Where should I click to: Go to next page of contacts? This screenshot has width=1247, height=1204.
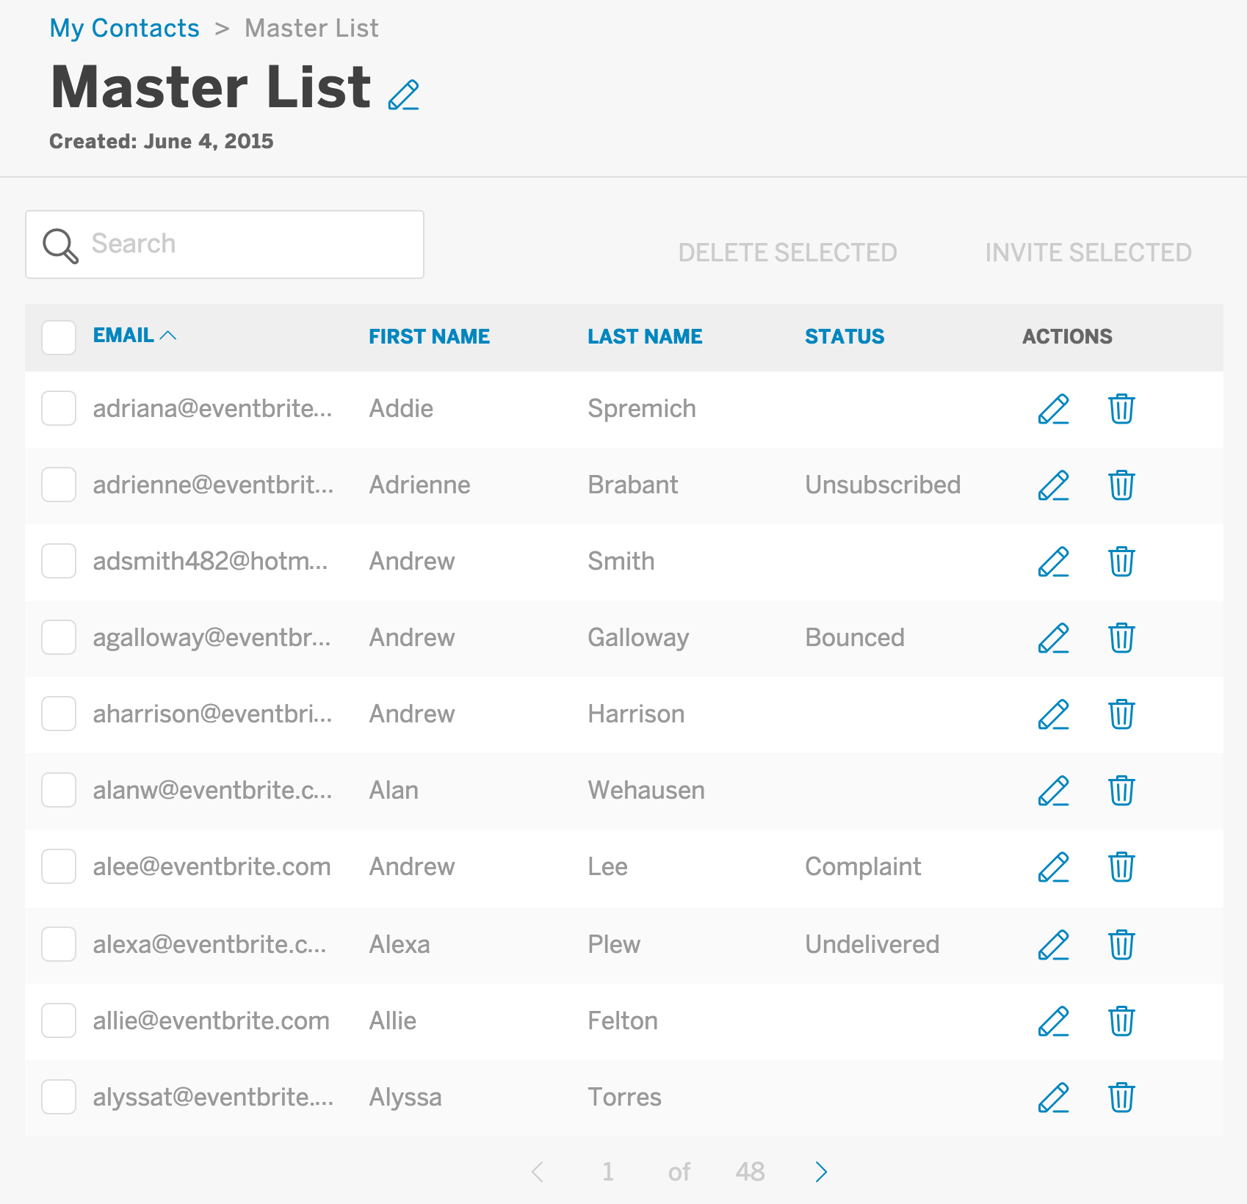pos(821,1172)
